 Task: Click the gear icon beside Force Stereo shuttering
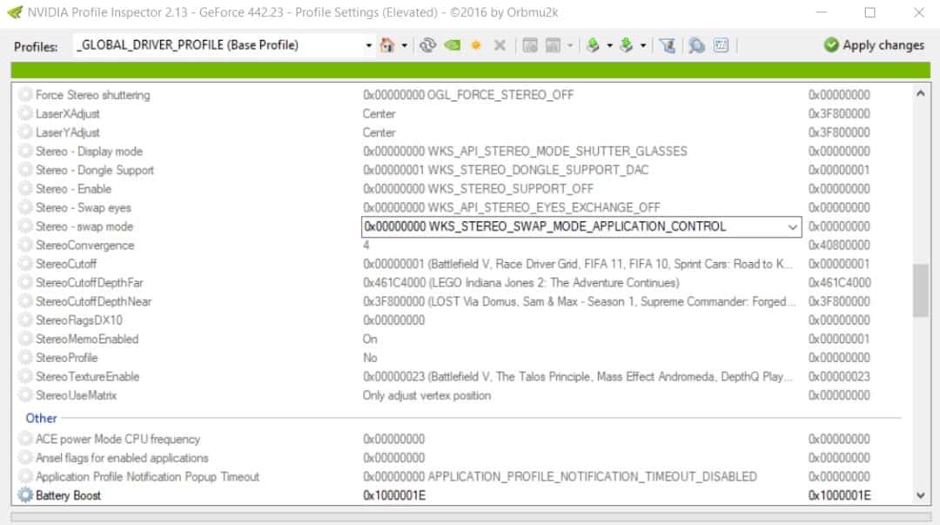[25, 95]
